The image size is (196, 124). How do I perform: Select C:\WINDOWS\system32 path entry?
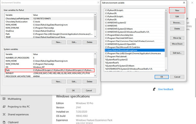135,23
